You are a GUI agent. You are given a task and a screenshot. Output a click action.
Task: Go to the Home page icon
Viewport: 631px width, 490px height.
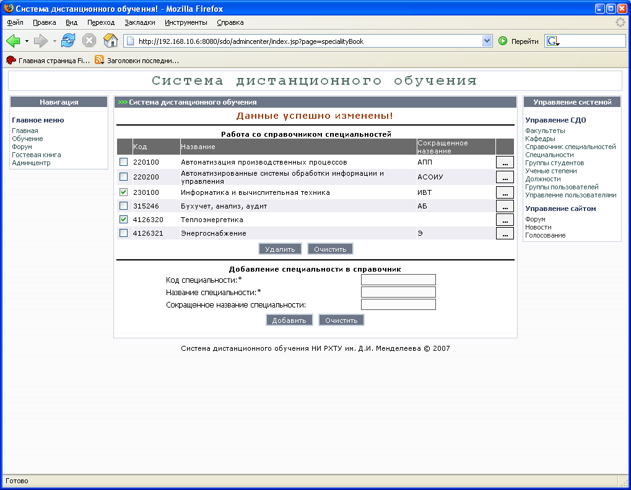pyautogui.click(x=110, y=41)
